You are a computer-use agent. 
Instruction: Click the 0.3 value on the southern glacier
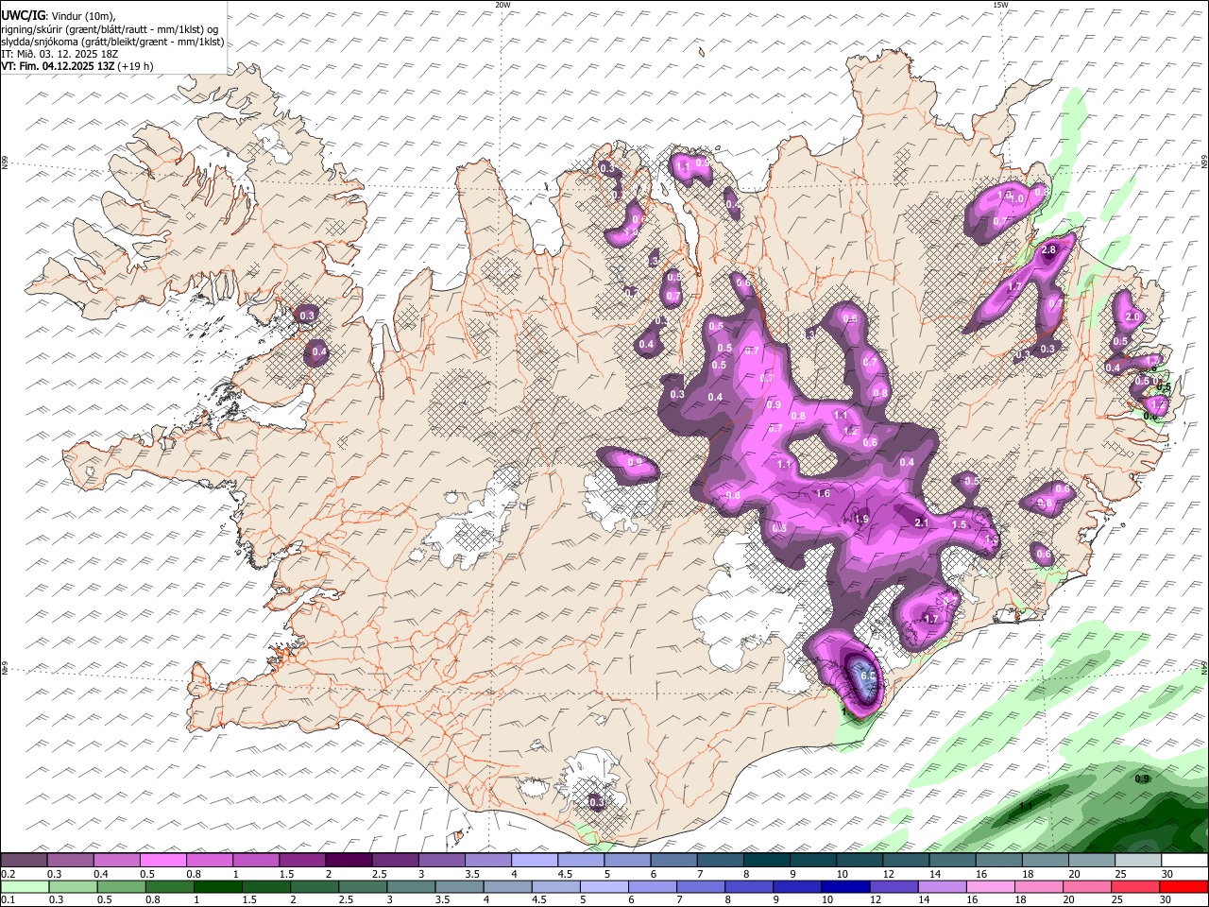[596, 802]
